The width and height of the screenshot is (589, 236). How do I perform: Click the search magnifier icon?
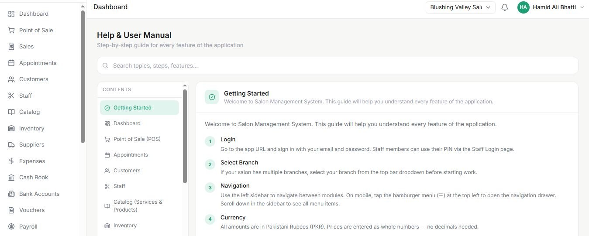[105, 65]
